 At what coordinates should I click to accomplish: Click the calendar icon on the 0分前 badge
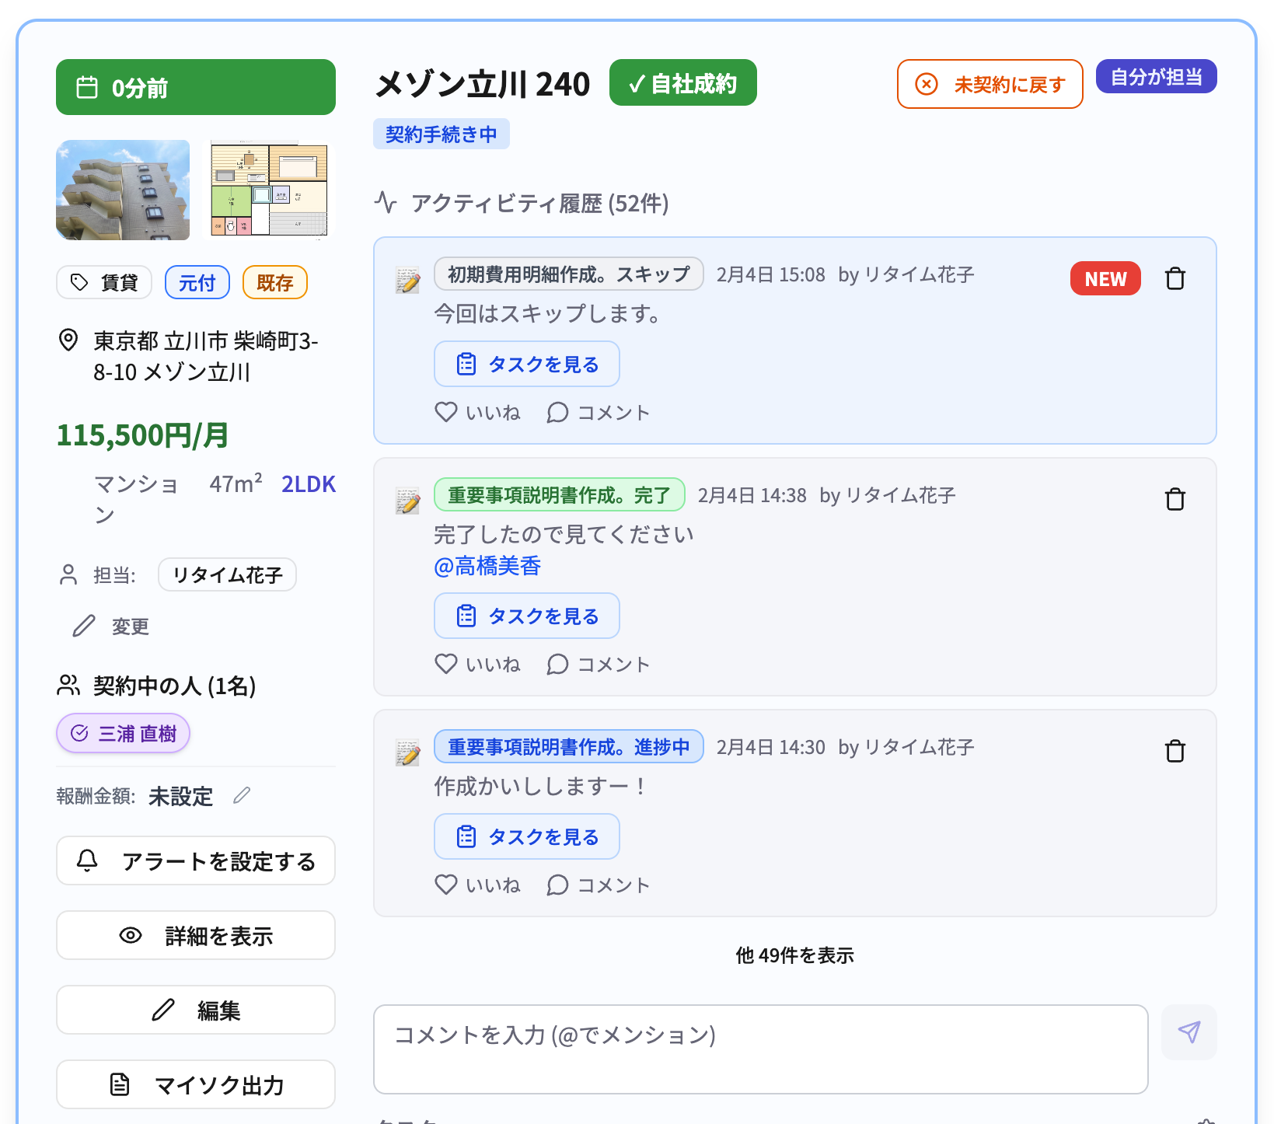88,86
